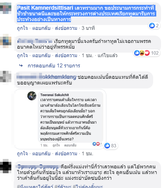The width and height of the screenshot is (167, 188).
Task: Click ตอบกลับ under Pasit Kamnerdsittisari's comment
Action: (x=41, y=28)
